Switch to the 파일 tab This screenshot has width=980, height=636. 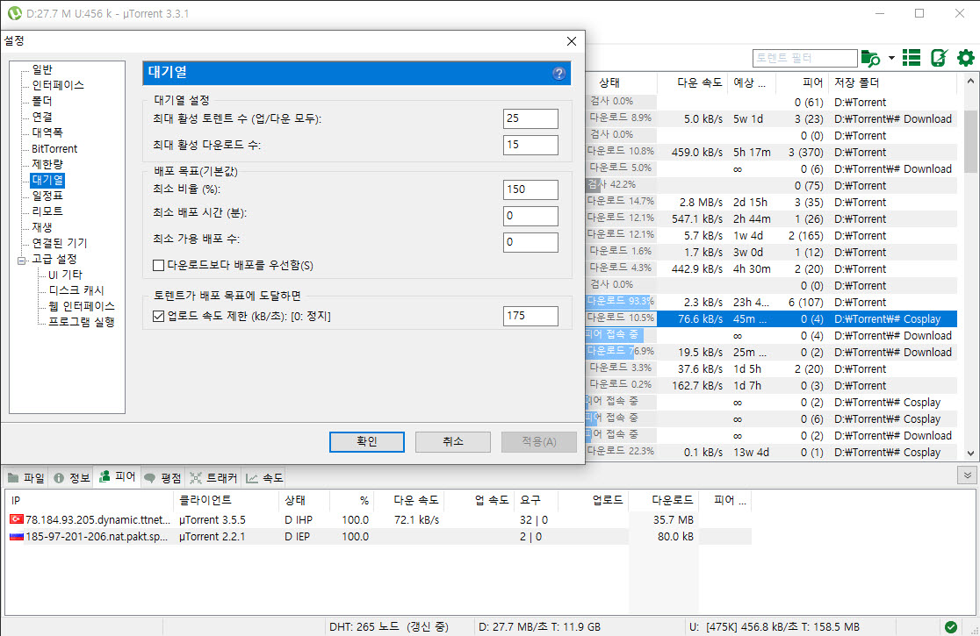tap(26, 478)
